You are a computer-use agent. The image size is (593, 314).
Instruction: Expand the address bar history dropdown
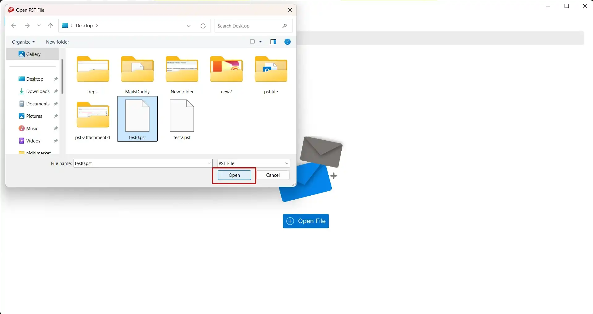189,26
